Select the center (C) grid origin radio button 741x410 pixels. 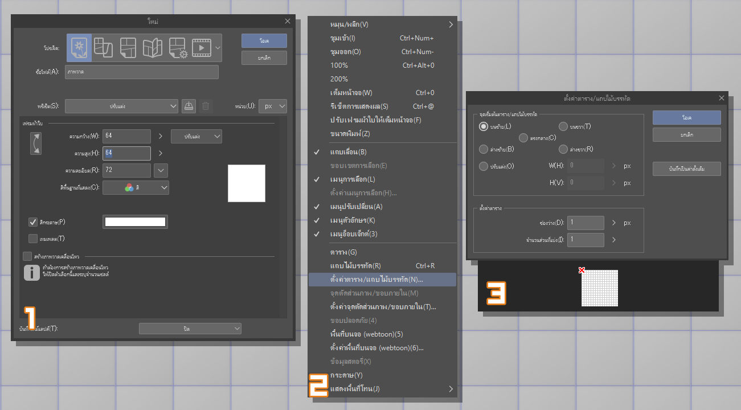tap(523, 138)
